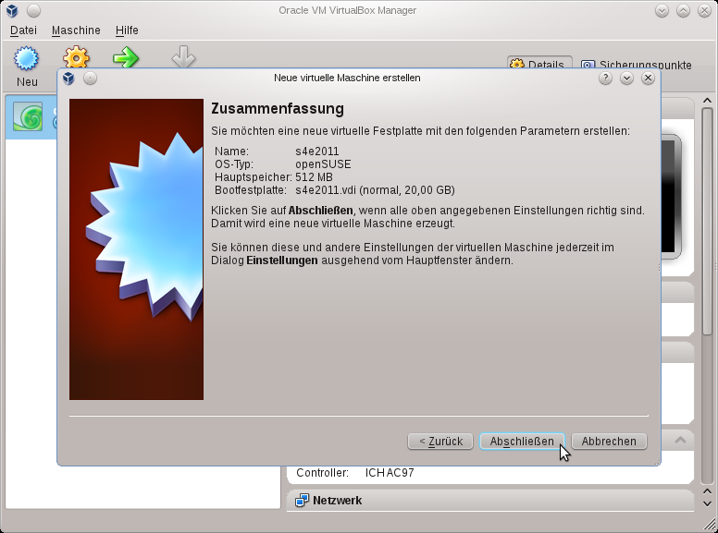
Task: Click the Neu (new VM) toolbar icon
Action: click(27, 59)
